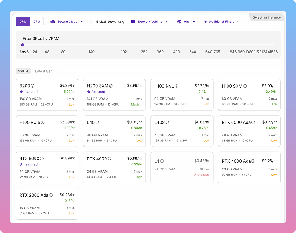Click the L40S info icon

click(x=167, y=122)
